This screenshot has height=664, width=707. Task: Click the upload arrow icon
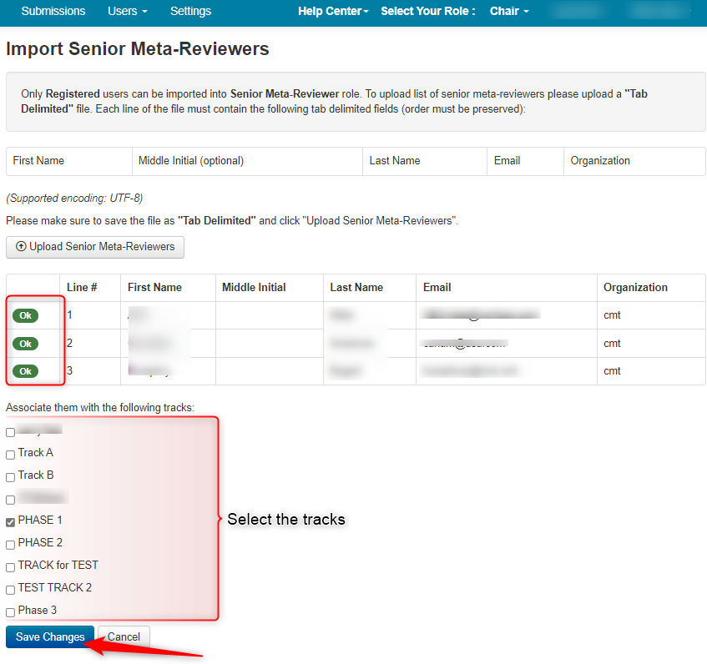pos(21,246)
